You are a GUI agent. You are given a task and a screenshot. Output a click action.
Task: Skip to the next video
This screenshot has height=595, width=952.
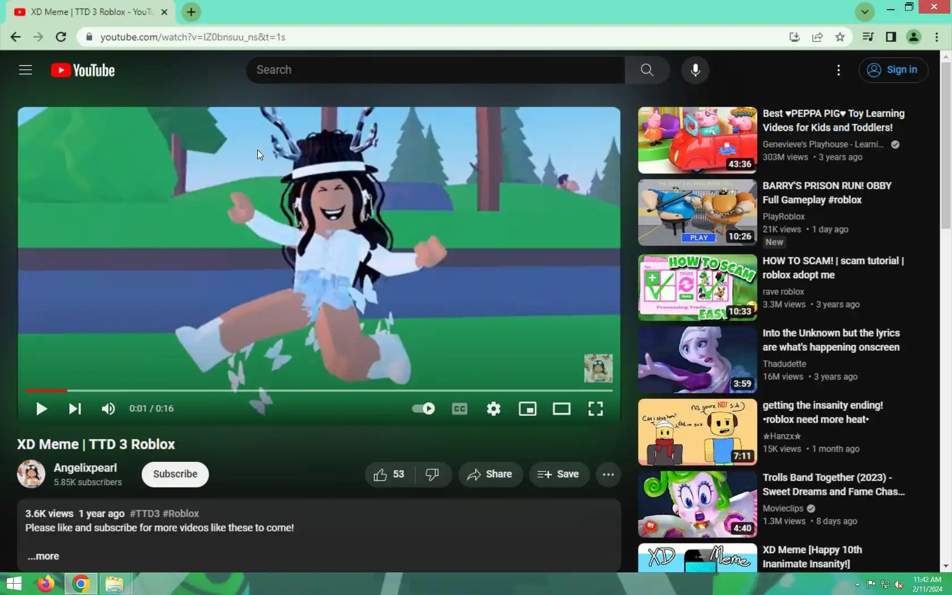click(75, 409)
